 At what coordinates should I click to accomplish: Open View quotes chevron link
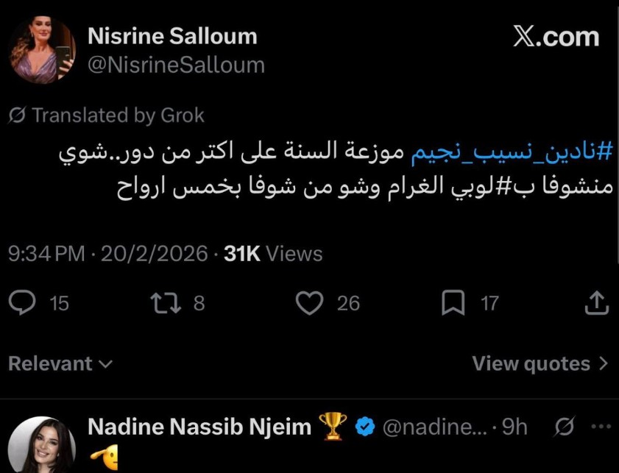[x=540, y=363]
